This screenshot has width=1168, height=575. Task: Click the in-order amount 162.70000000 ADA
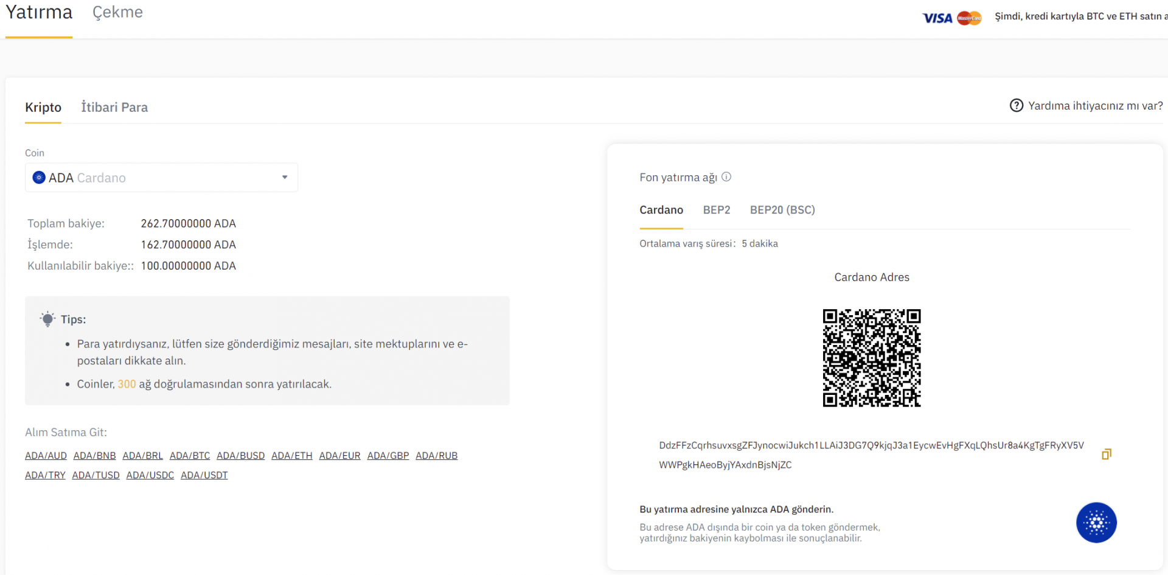(x=188, y=245)
